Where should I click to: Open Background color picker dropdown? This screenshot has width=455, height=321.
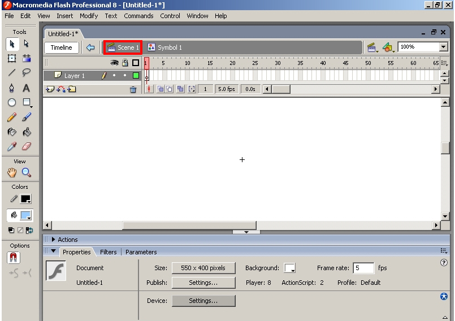pos(289,268)
